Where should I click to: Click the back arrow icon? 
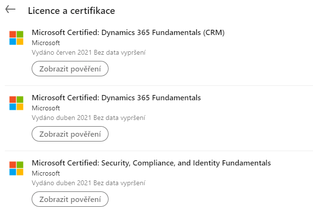click(10, 10)
